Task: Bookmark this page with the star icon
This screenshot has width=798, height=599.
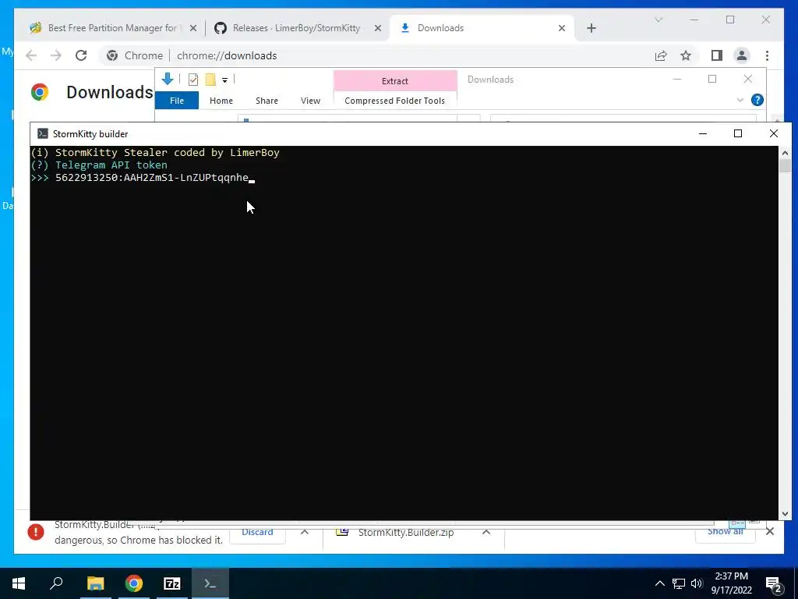Action: click(686, 55)
